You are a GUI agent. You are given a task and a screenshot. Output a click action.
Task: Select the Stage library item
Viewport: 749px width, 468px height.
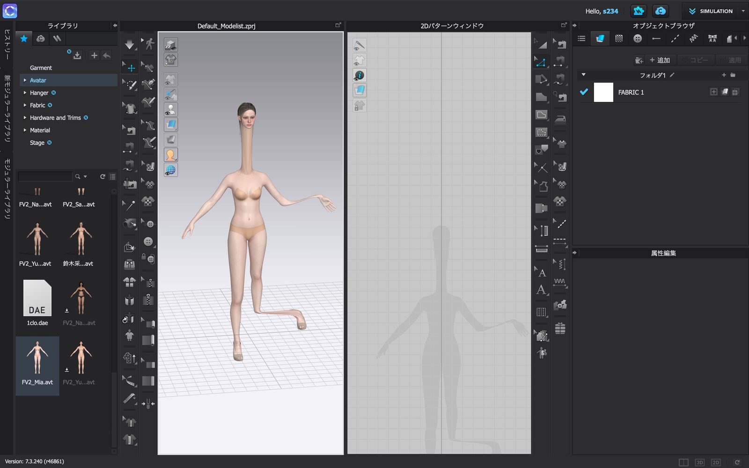37,143
